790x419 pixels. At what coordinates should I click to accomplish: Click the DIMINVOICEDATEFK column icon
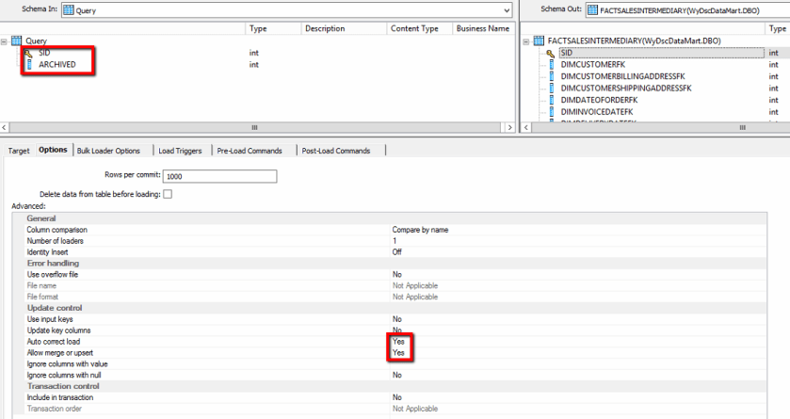pos(551,111)
